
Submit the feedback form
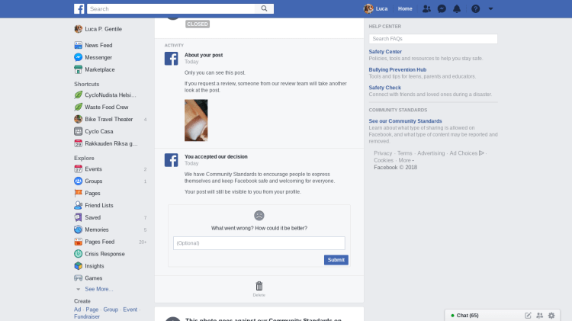point(336,260)
